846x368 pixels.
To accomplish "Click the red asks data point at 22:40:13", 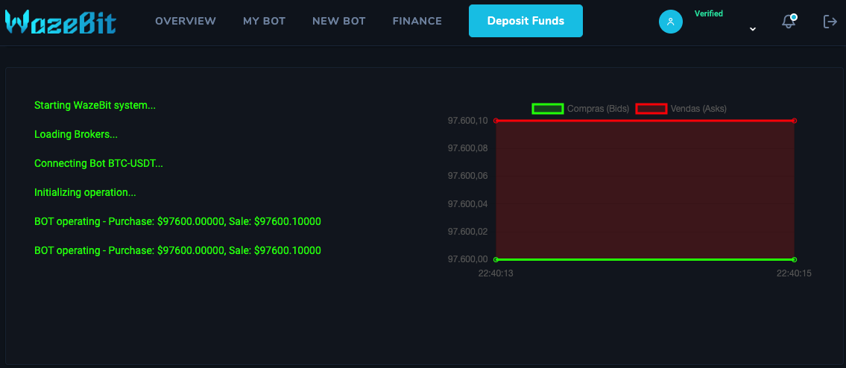I will click(496, 121).
